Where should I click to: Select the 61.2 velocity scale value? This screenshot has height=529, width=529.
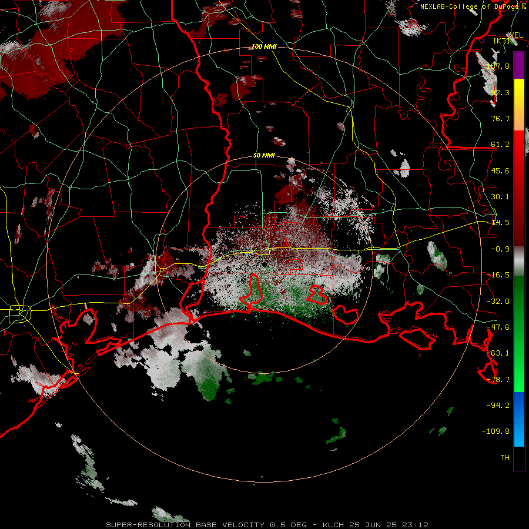coord(500,145)
